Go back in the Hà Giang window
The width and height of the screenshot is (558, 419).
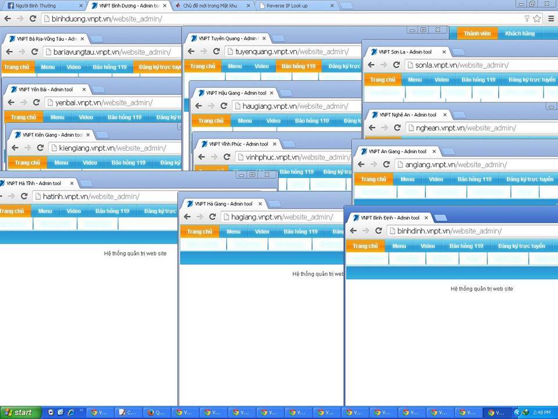pos(187,216)
